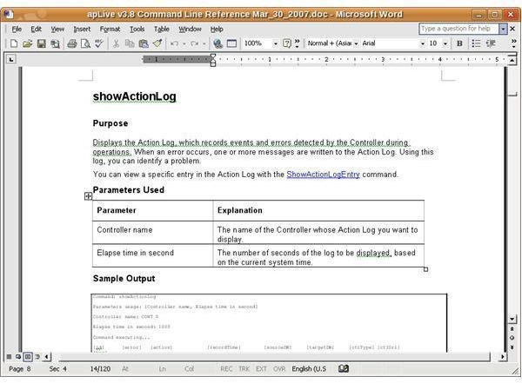The image size is (522, 383).
Task: Apply Bold formatting
Action: pos(459,43)
